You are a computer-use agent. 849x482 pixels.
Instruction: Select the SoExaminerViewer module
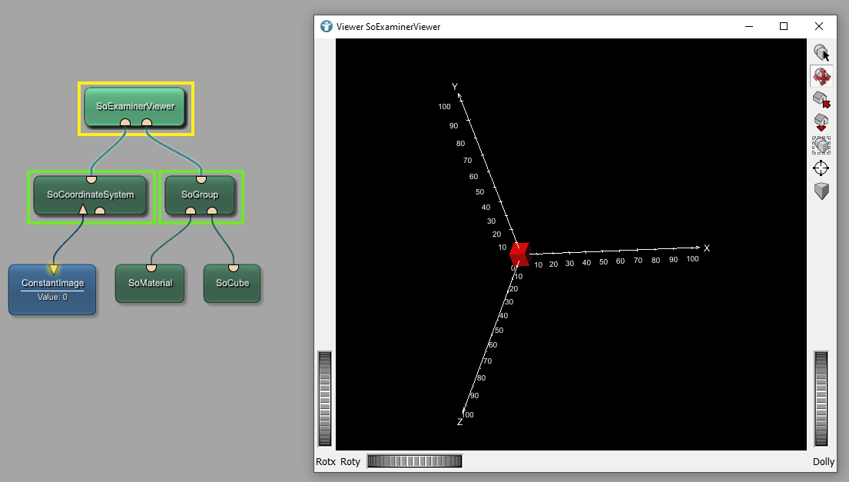point(135,106)
